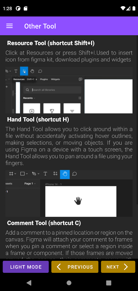Click the clock showing 1:28

click(7, 8)
